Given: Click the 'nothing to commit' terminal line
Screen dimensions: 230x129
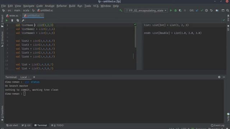Looking at the screenshot, I should pyautogui.click(x=32, y=90).
